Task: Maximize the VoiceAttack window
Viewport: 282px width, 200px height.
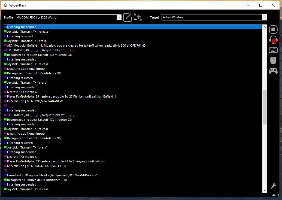Action: pyautogui.click(x=260, y=5)
